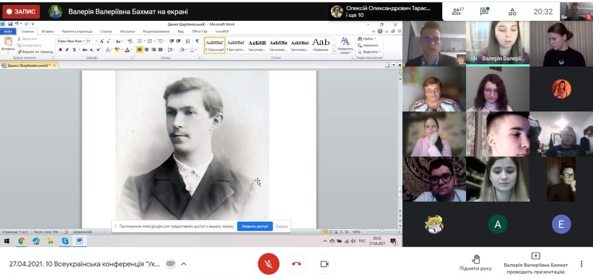Click the Word paragraph marks icon
This screenshot has height=279, width=593.
(197, 41)
